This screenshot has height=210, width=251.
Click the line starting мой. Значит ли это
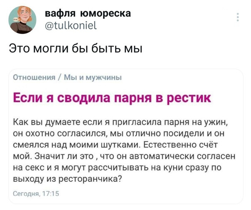click(x=124, y=156)
